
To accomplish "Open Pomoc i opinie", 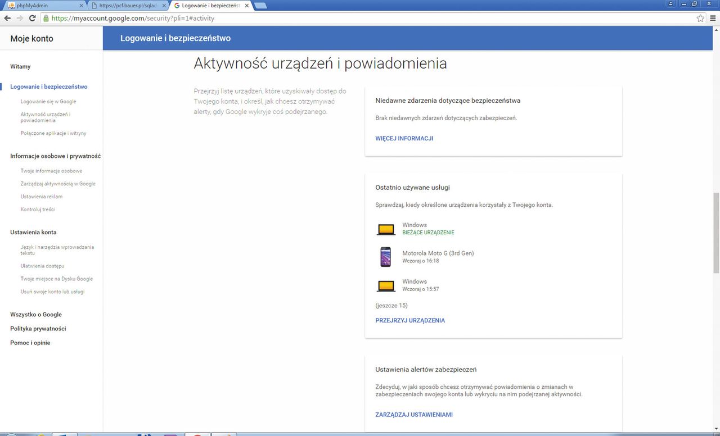I will pos(30,343).
